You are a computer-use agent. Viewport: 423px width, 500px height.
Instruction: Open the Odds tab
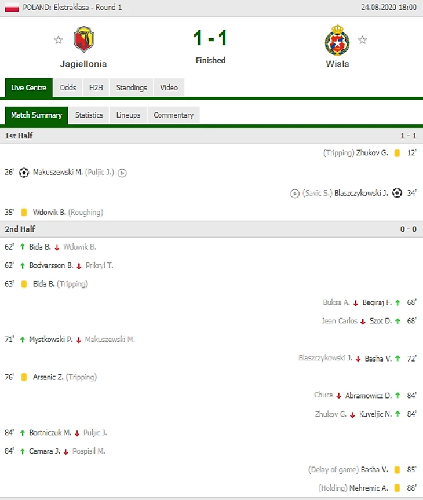pos(68,87)
